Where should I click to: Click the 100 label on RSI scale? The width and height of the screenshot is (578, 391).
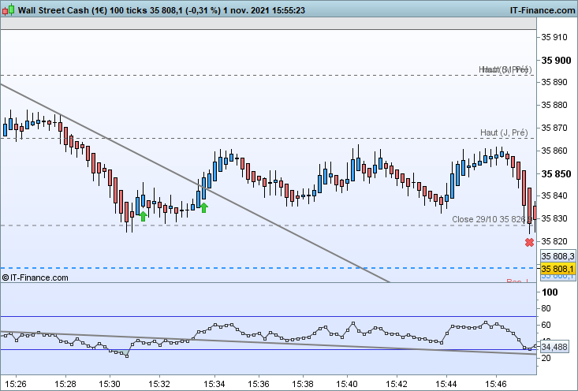(550, 292)
